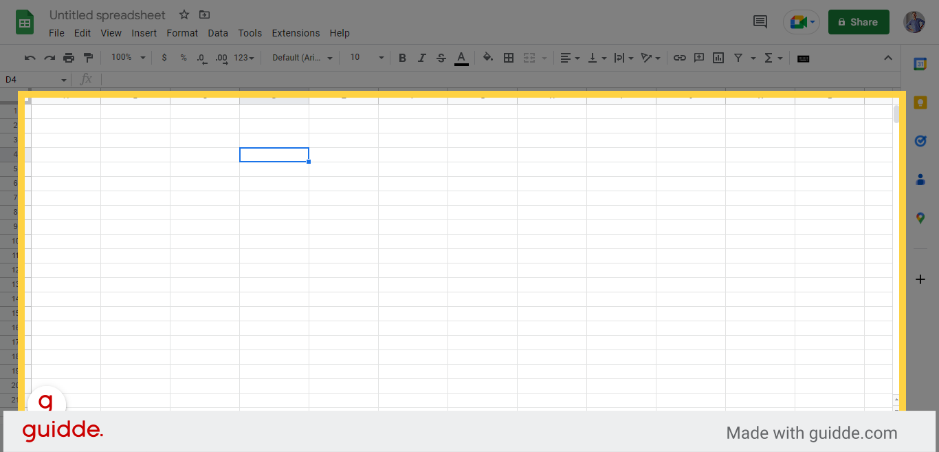Viewport: 939px width, 452px height.
Task: Open Google Maps in side panel
Action: (920, 218)
